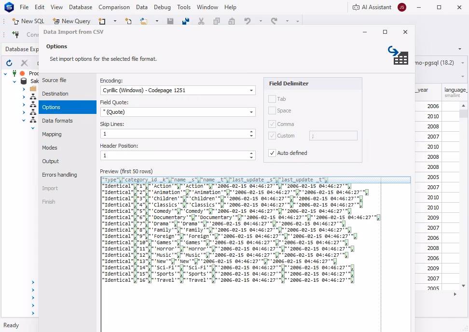
Task: Toggle the Space delimiter checkbox
Action: [x=272, y=111]
